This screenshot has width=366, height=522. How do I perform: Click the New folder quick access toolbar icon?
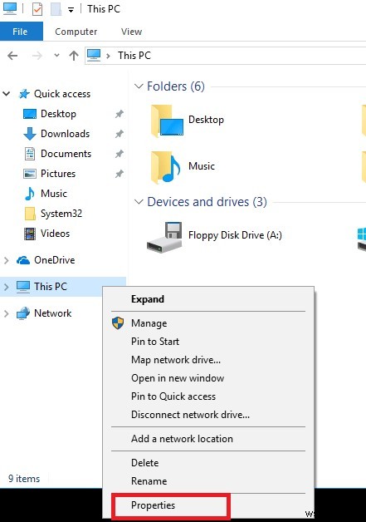tap(56, 9)
